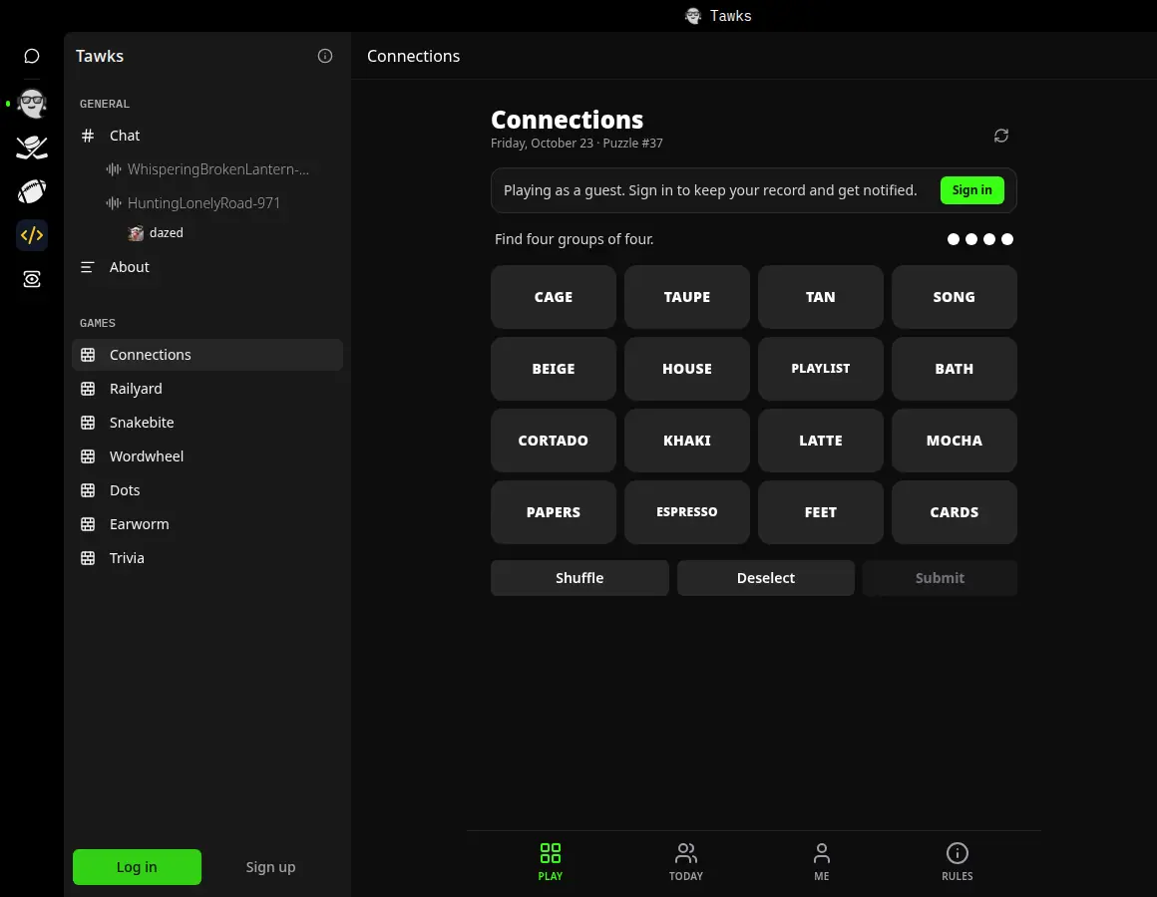1157x897 pixels.
Task: Open the About page
Action: (x=207, y=267)
